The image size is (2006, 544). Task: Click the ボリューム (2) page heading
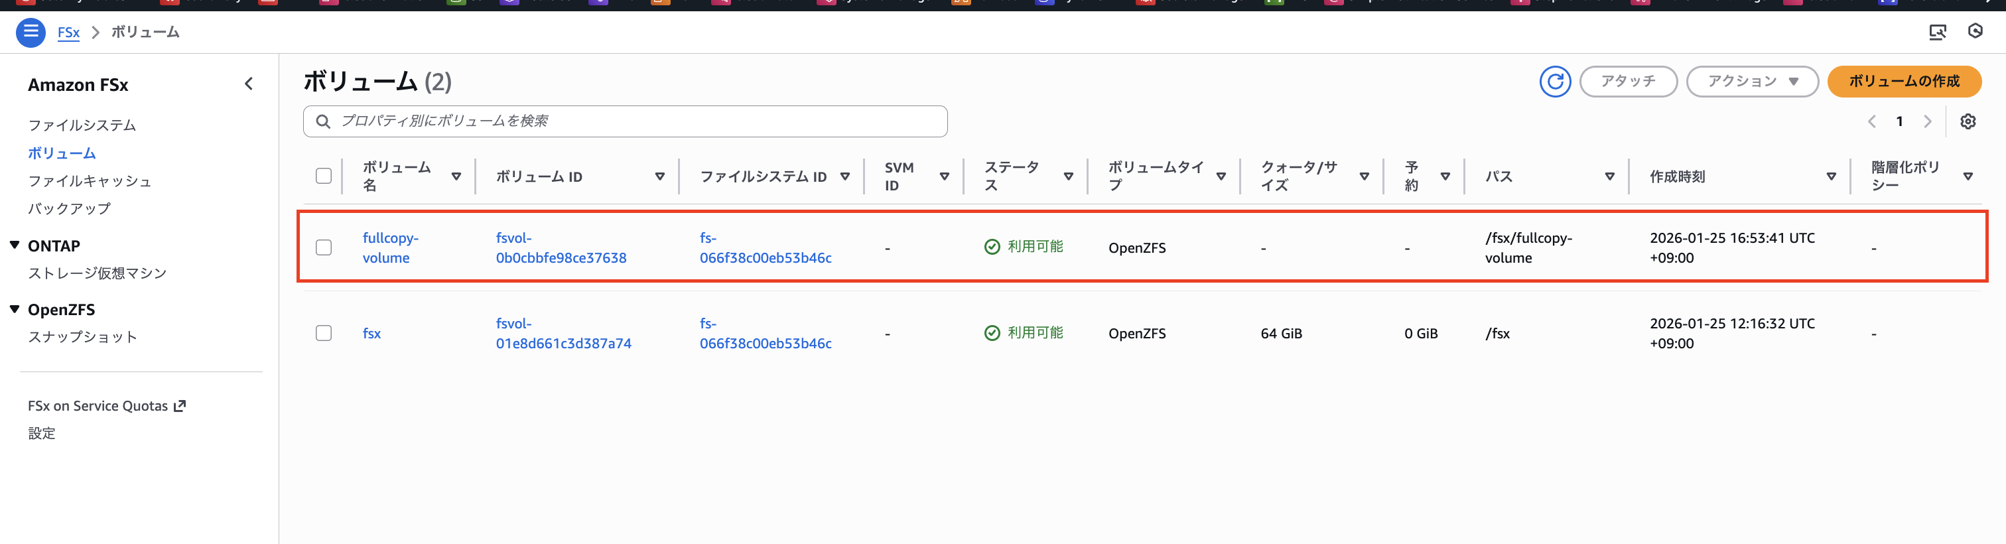pos(377,81)
